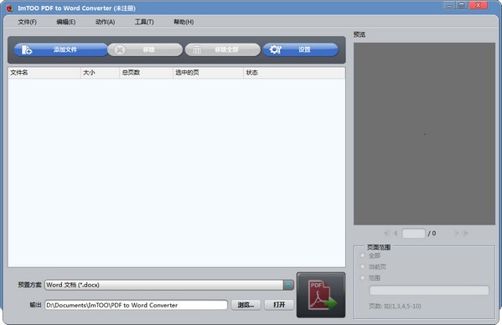Click the Size (大小) column header

coord(100,73)
